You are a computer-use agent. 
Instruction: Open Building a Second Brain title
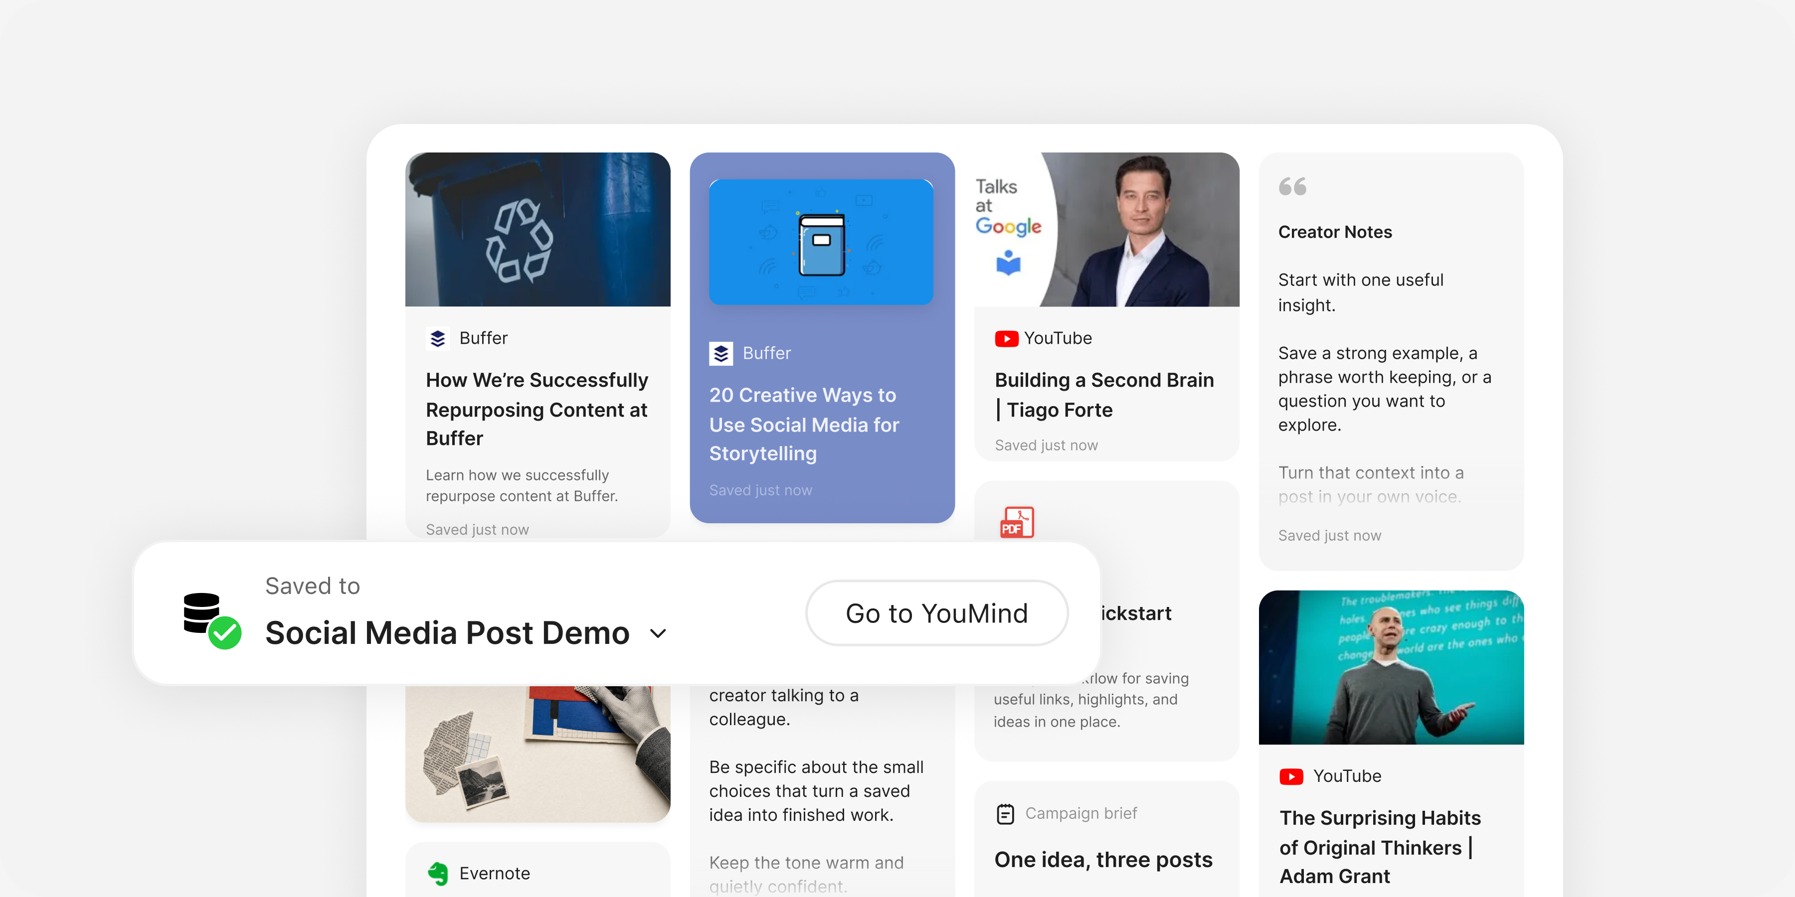click(1104, 395)
